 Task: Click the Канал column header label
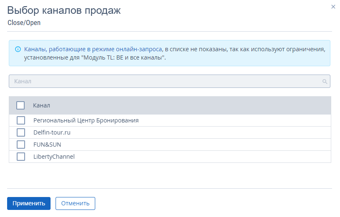(x=41, y=105)
